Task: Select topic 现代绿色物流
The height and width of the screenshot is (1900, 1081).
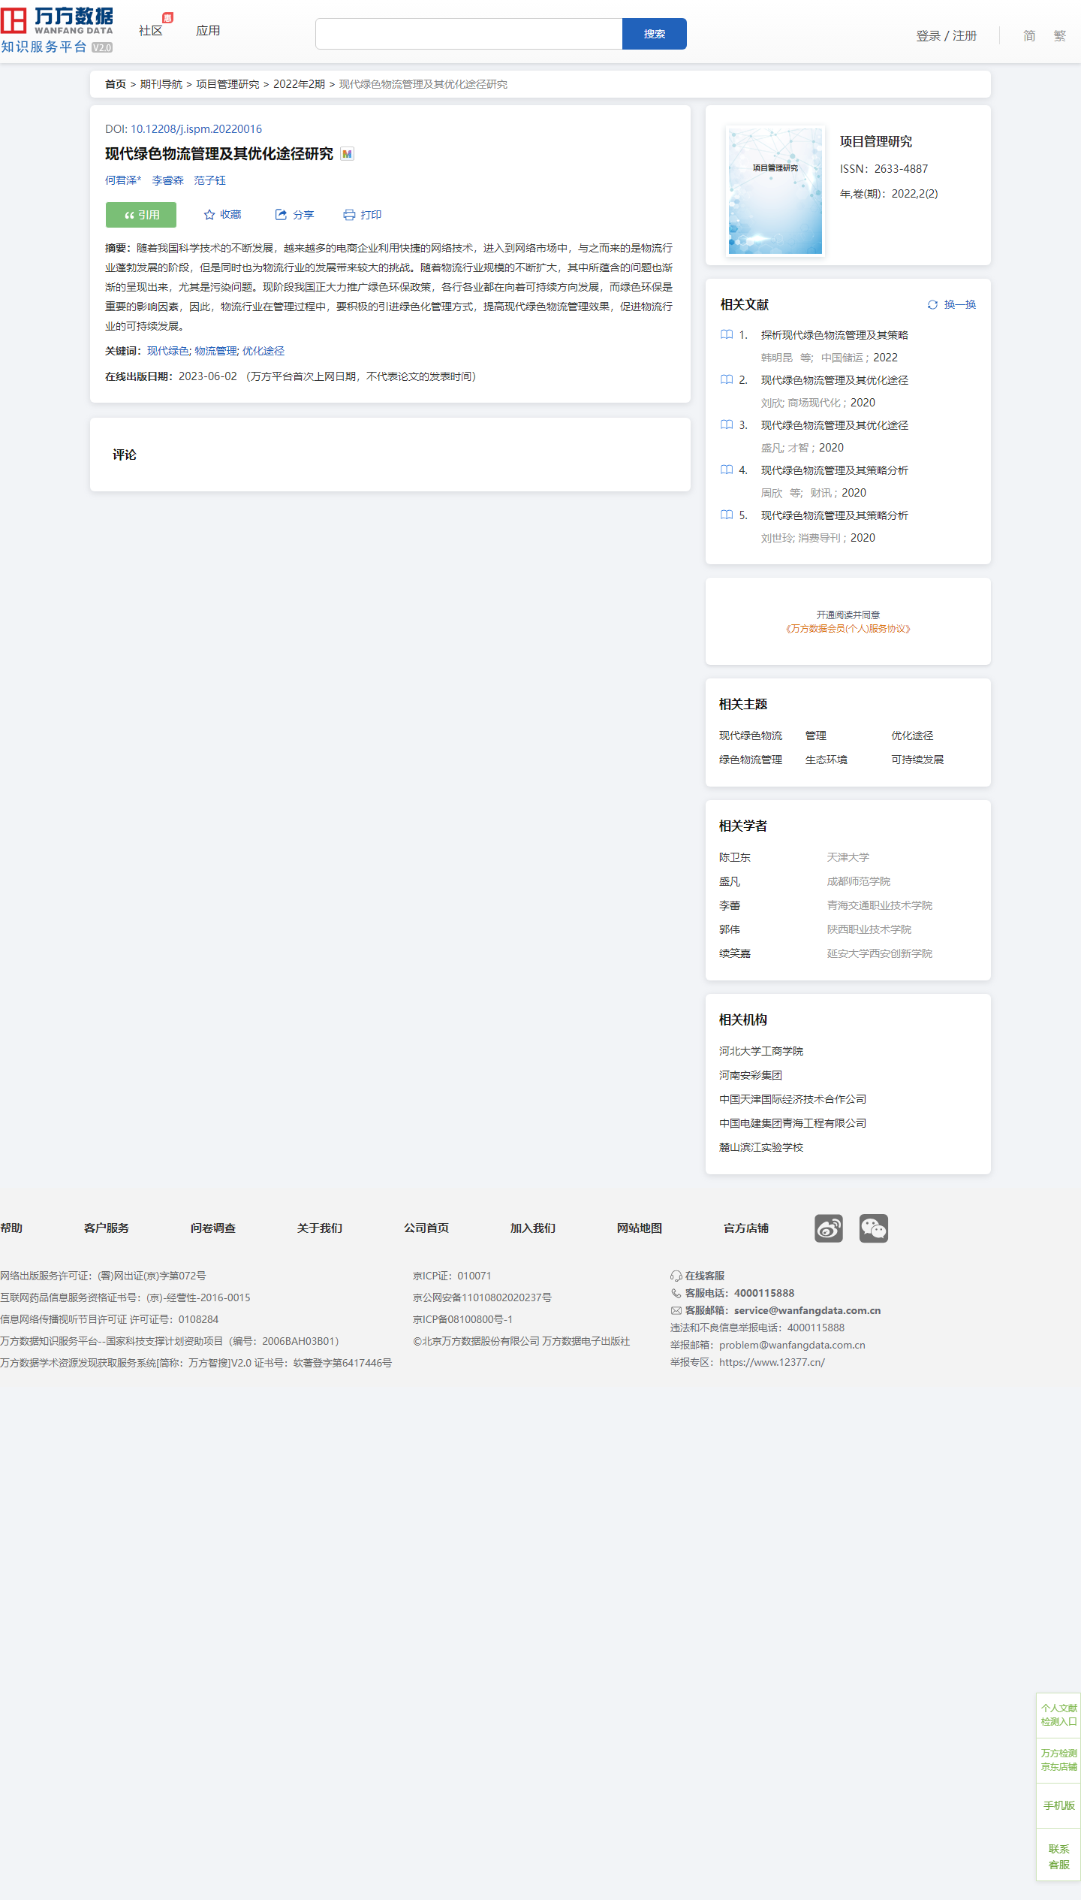Action: pos(751,736)
